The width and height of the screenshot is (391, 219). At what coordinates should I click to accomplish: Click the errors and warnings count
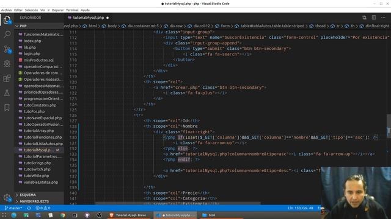coord(43,208)
